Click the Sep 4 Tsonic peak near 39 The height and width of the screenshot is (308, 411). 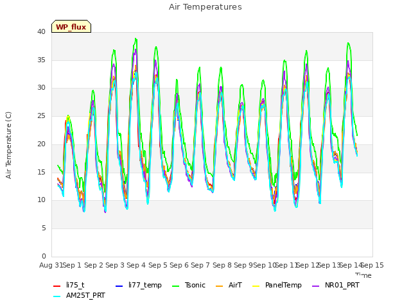click(x=136, y=38)
